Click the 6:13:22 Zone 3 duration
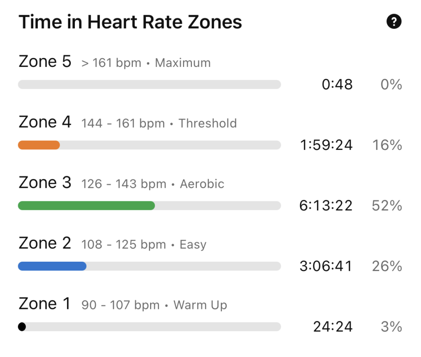The width and height of the screenshot is (421, 357). [x=326, y=205]
